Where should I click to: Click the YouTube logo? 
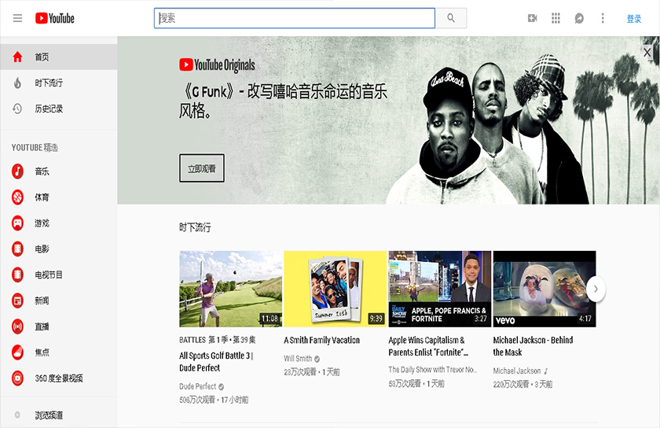coord(54,18)
